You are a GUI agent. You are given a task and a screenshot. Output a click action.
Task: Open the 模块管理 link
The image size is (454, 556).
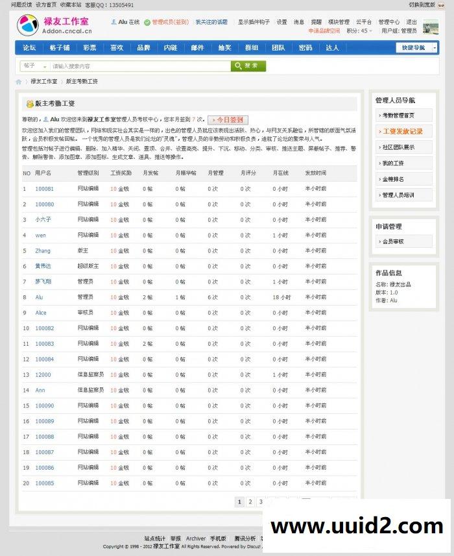click(x=339, y=22)
